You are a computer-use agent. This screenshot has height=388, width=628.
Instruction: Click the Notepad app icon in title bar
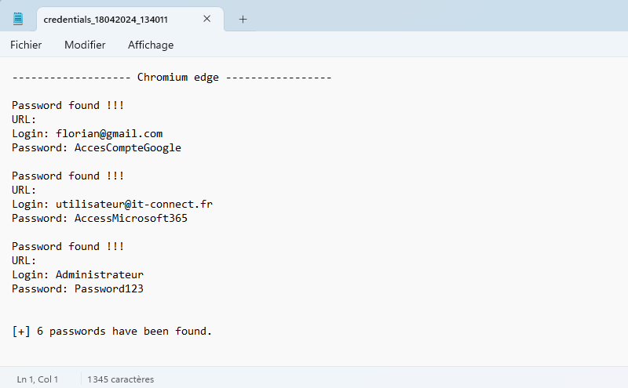(x=18, y=19)
